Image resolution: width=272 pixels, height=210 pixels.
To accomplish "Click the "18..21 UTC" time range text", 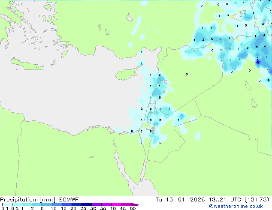I will pyautogui.click(x=225, y=200).
